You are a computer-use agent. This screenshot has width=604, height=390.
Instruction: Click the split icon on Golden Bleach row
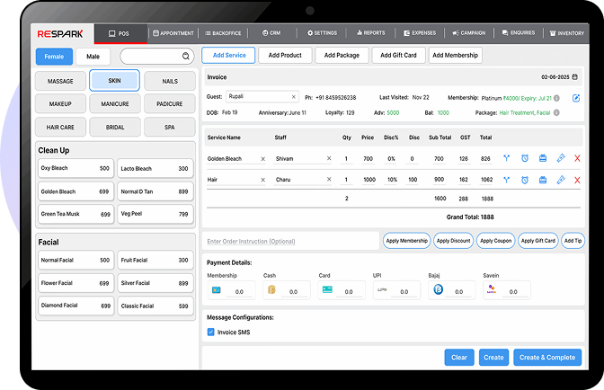coord(506,158)
